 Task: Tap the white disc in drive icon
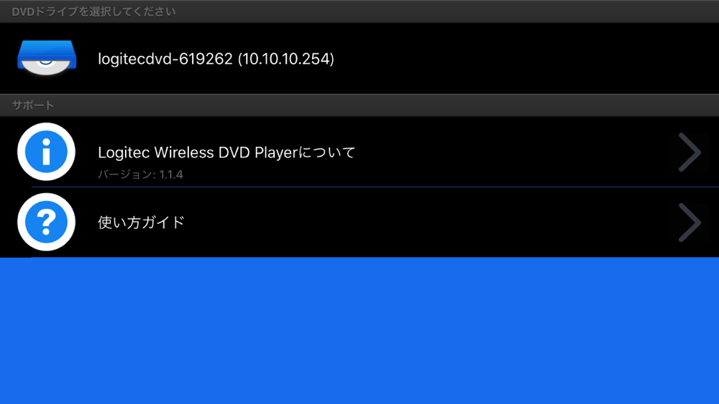[46, 65]
